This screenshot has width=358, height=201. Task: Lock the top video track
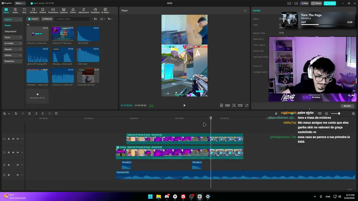(9, 139)
